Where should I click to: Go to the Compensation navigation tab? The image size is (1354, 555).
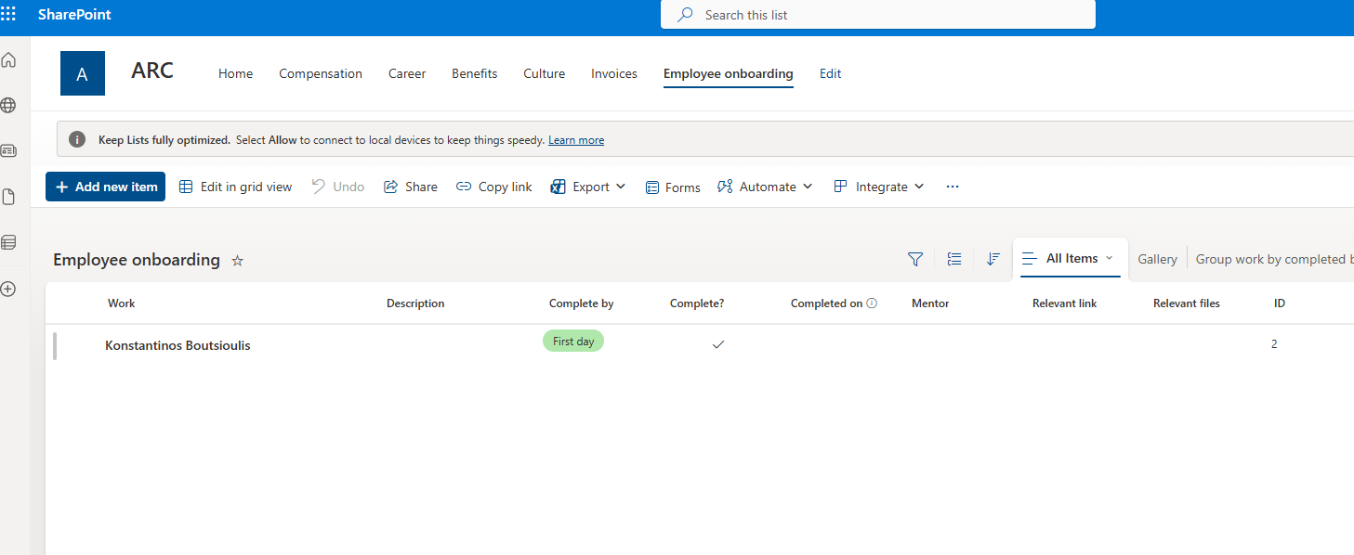click(x=321, y=73)
